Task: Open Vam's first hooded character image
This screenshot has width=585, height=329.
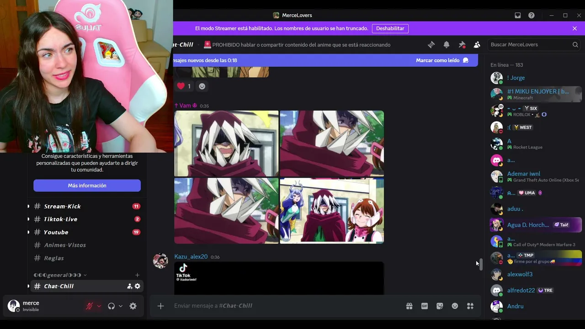Action: [226, 143]
